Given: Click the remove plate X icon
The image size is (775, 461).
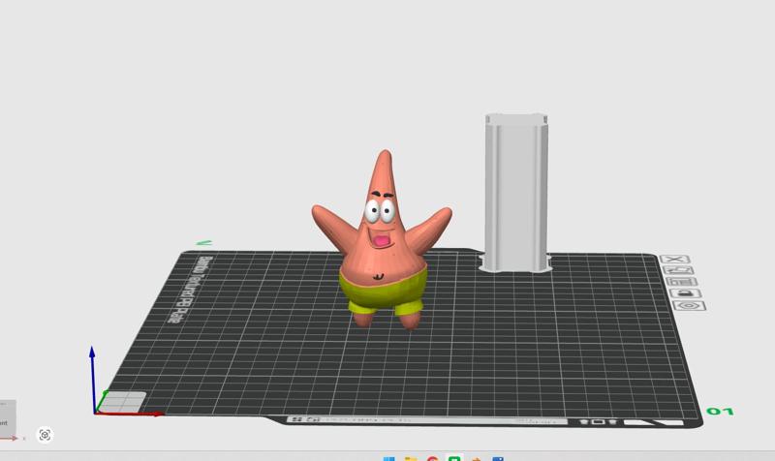Looking at the screenshot, I should (x=674, y=260).
